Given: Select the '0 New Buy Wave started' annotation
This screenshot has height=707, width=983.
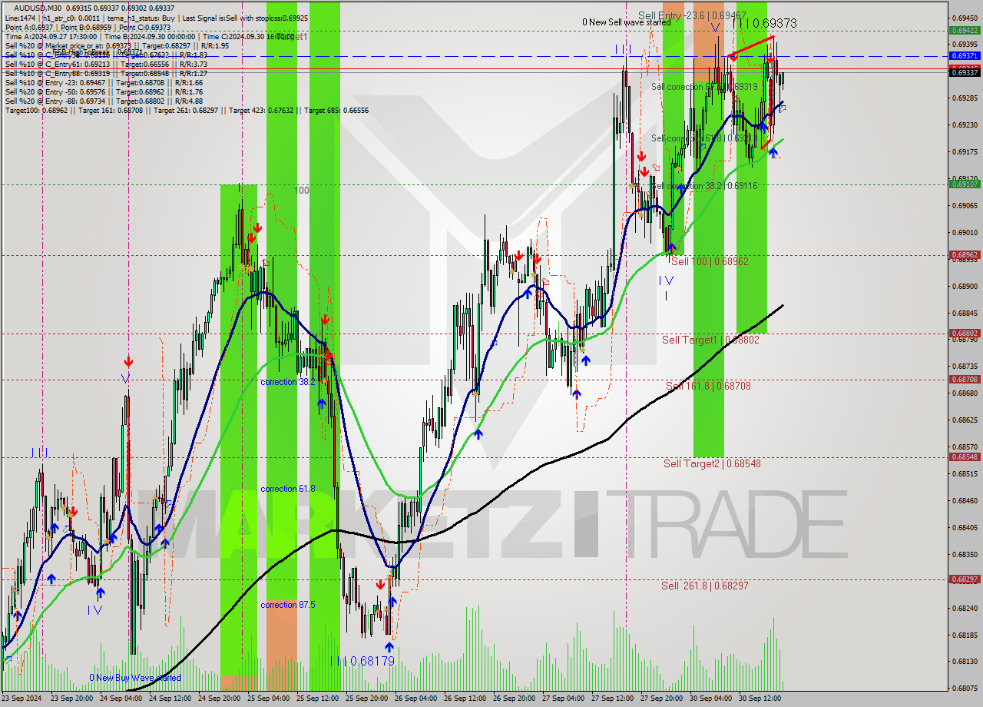Looking at the screenshot, I should (135, 678).
